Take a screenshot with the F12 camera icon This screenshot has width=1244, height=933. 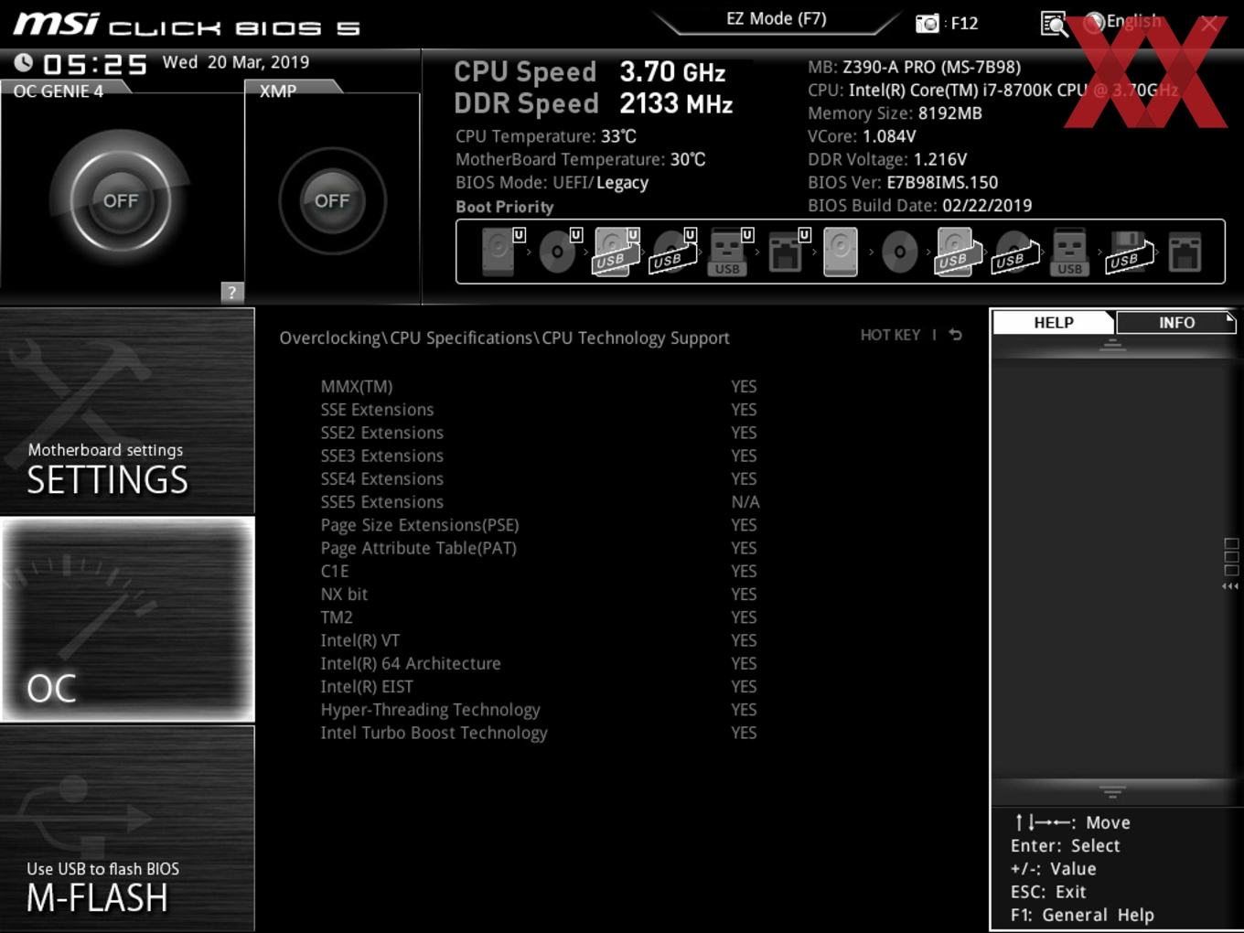pos(928,23)
